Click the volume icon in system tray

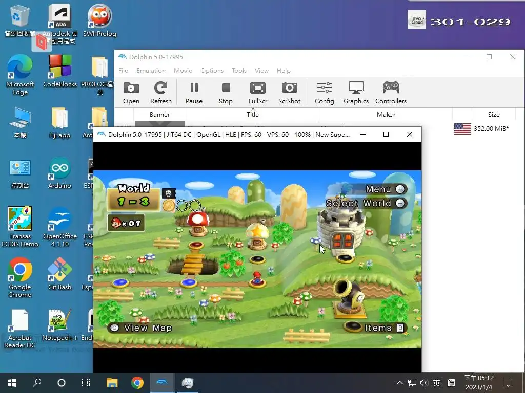[x=424, y=383]
